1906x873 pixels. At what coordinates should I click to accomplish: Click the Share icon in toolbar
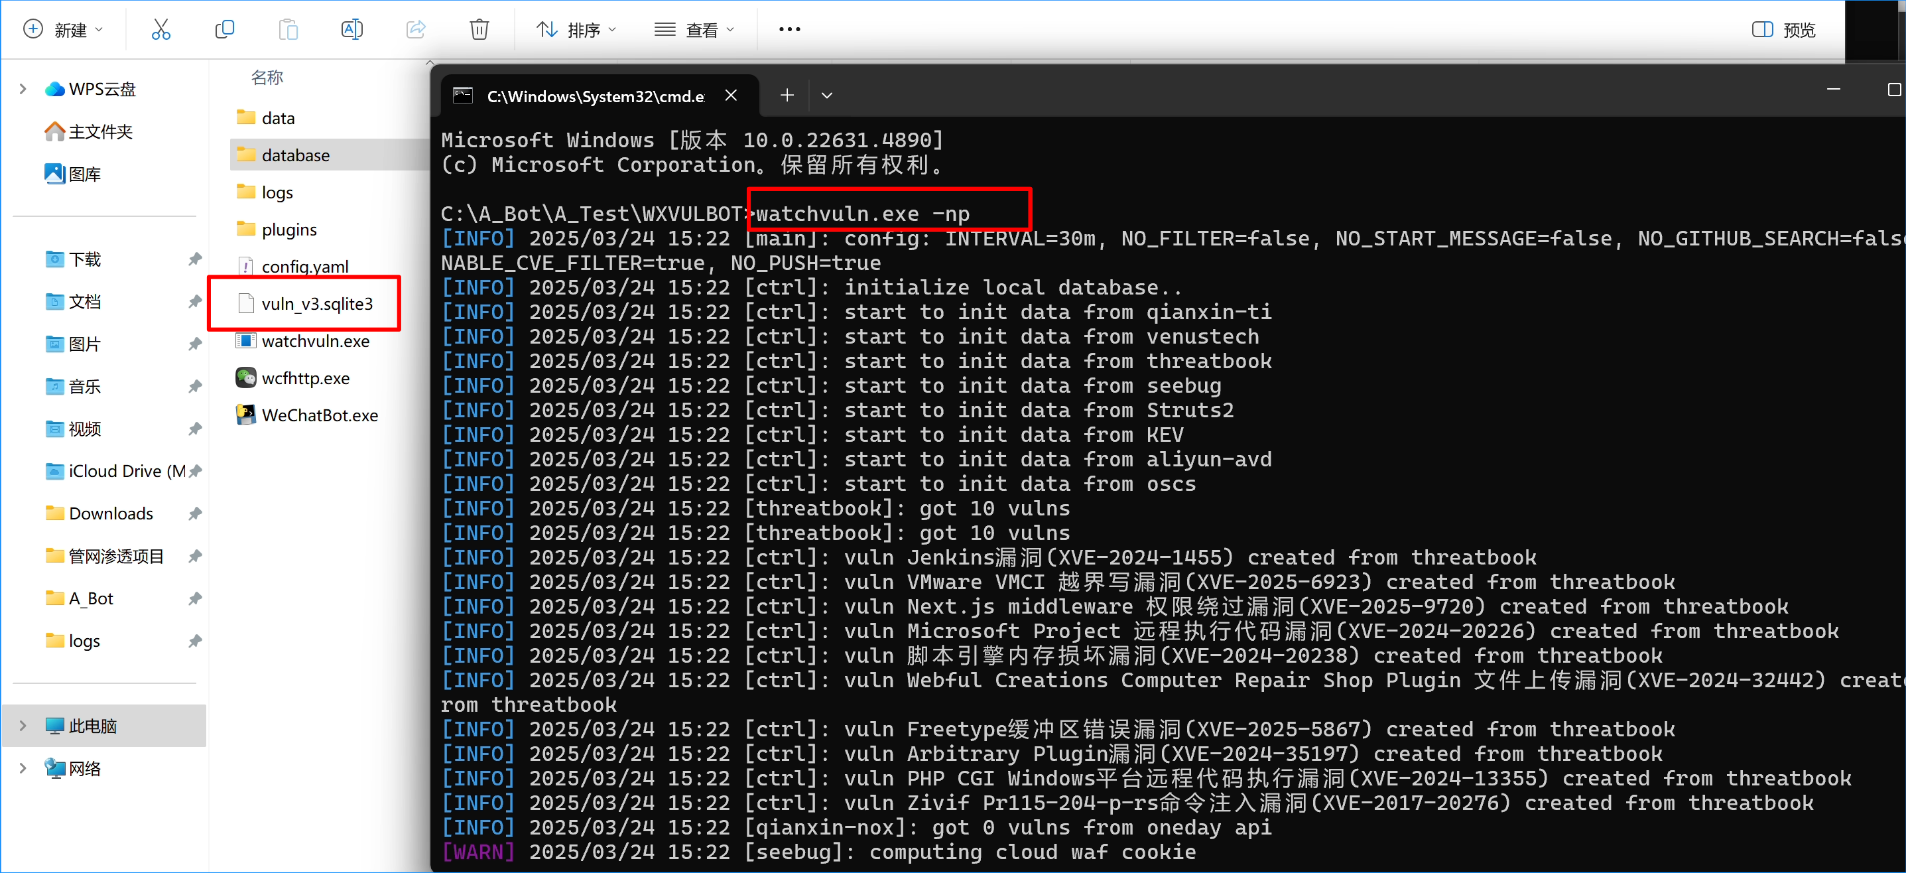click(416, 30)
